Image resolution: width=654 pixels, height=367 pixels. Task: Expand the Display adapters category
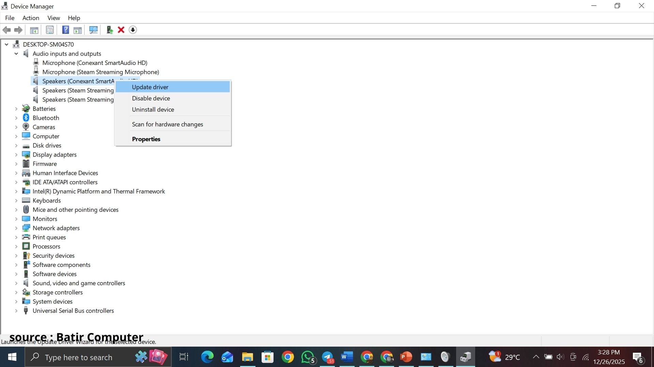click(16, 155)
